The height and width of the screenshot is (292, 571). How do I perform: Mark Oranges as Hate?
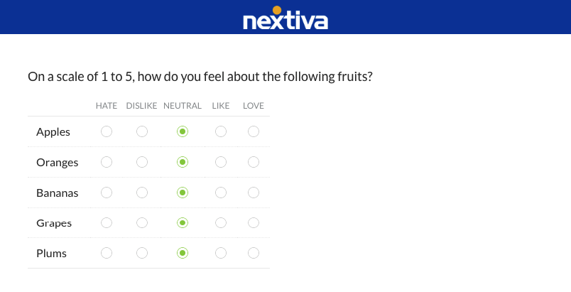click(x=107, y=162)
